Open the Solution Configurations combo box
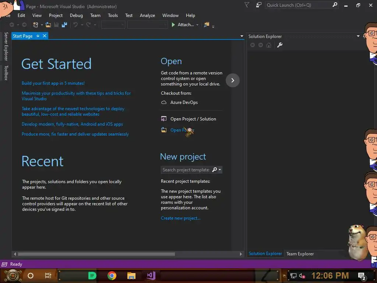The height and width of the screenshot is (283, 377). coord(113,25)
